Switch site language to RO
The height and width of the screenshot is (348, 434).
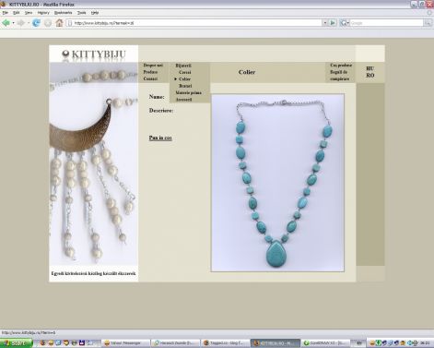point(370,76)
